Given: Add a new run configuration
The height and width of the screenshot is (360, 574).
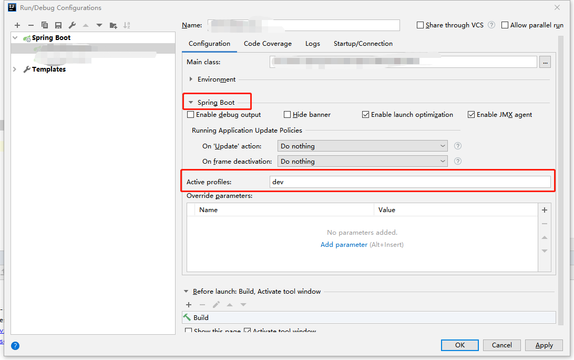Looking at the screenshot, I should point(17,25).
